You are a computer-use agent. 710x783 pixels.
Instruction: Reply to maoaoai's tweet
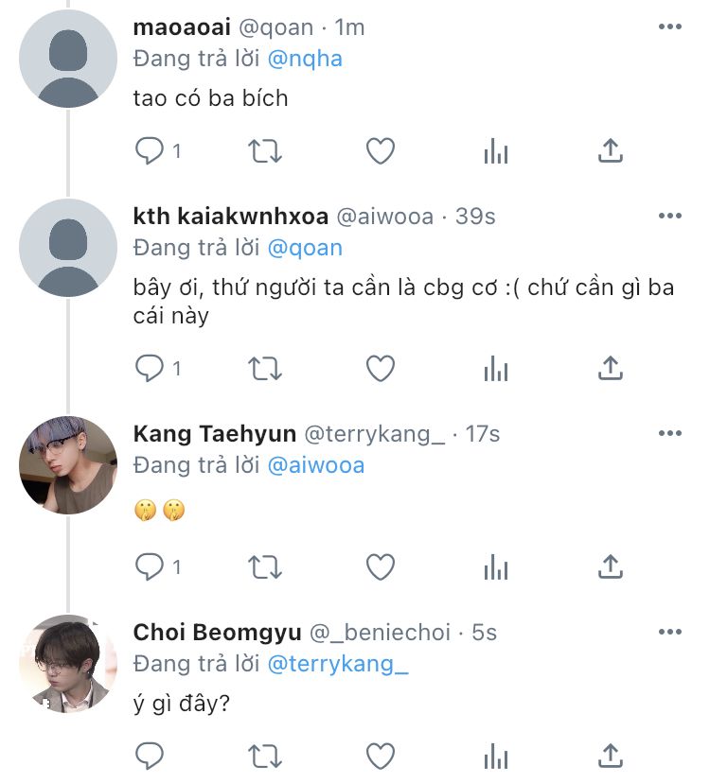coord(150,150)
